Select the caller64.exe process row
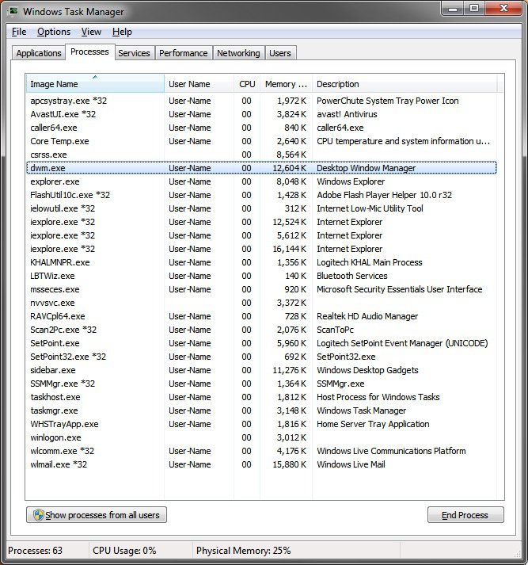528x565 pixels. click(261, 128)
